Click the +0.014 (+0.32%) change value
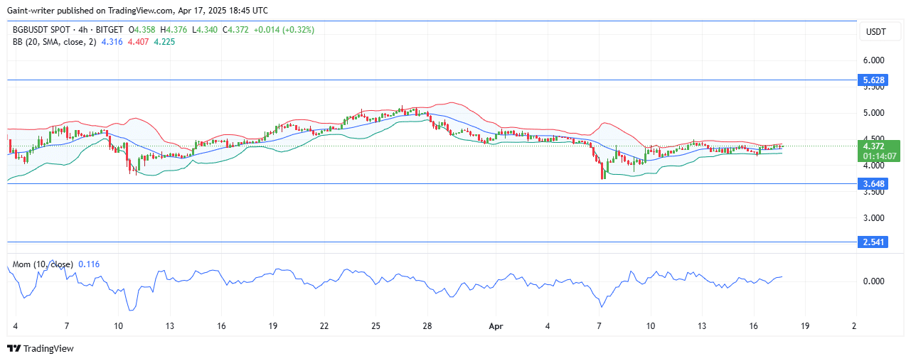911x361 pixels. 284,30
